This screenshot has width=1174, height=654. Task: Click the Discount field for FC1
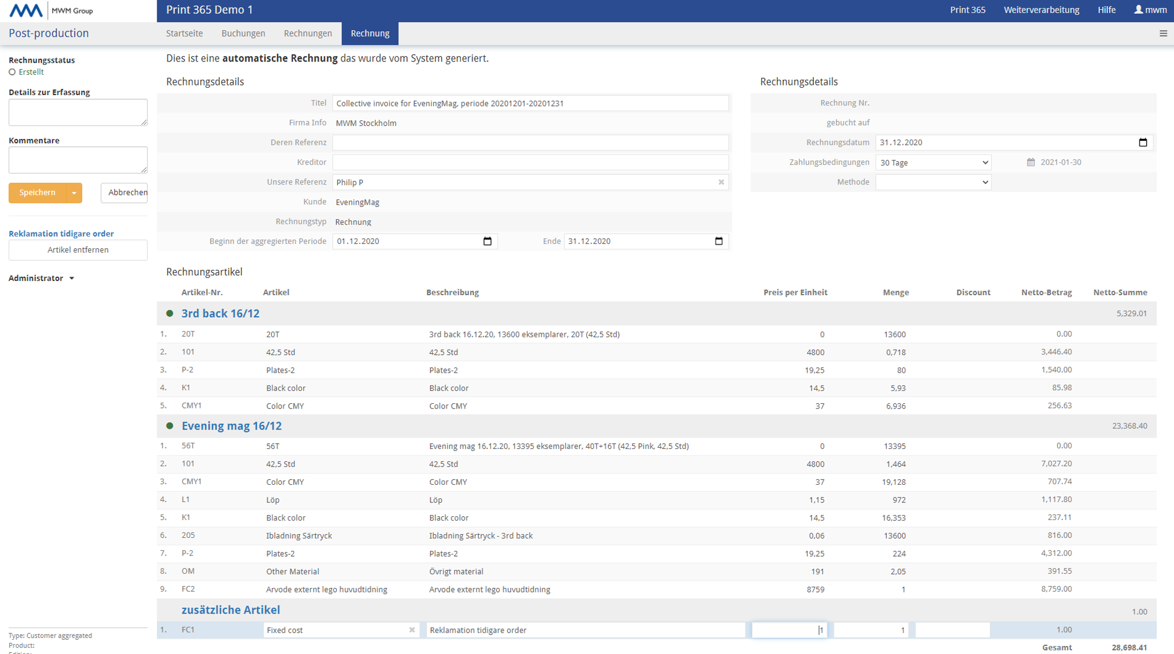tap(952, 630)
